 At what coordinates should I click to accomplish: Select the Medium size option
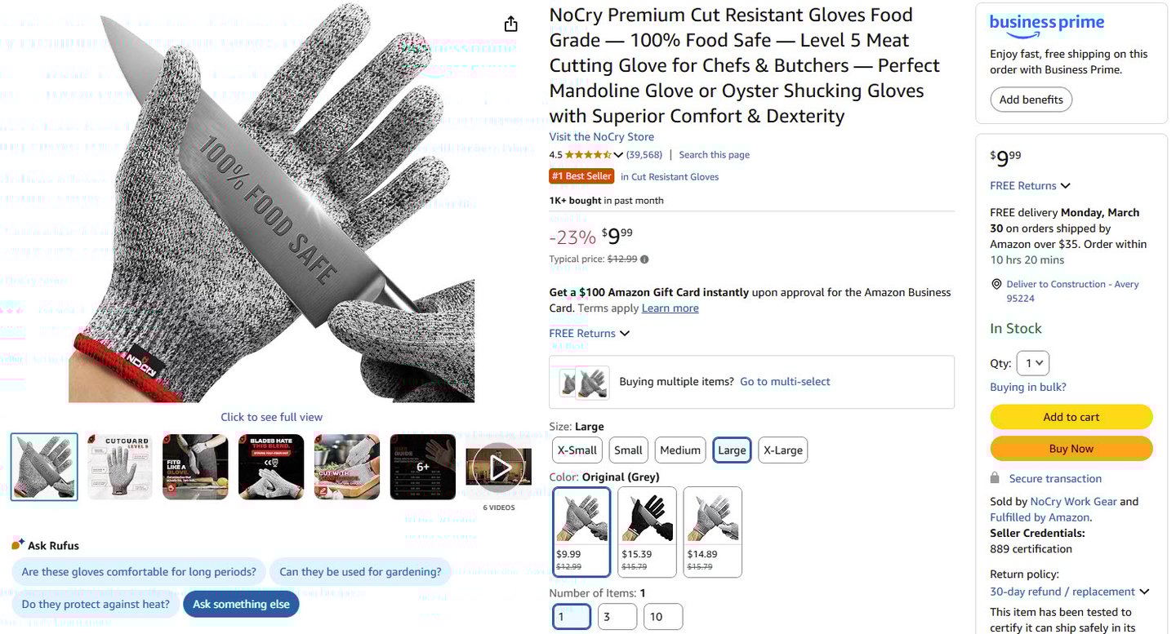click(x=680, y=450)
